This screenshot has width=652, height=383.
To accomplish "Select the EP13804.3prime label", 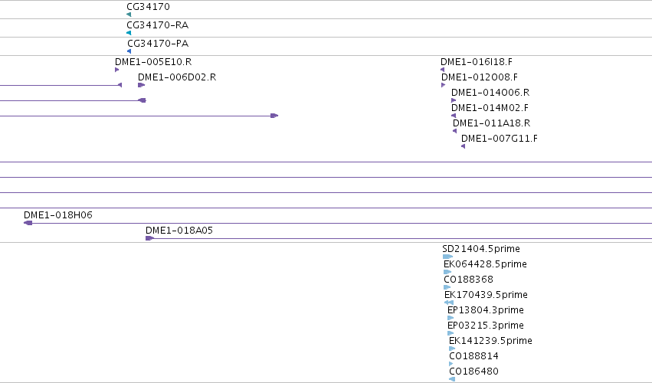I will (486, 310).
